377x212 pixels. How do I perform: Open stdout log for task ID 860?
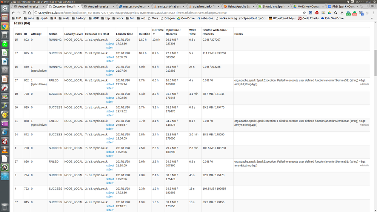point(110,71)
